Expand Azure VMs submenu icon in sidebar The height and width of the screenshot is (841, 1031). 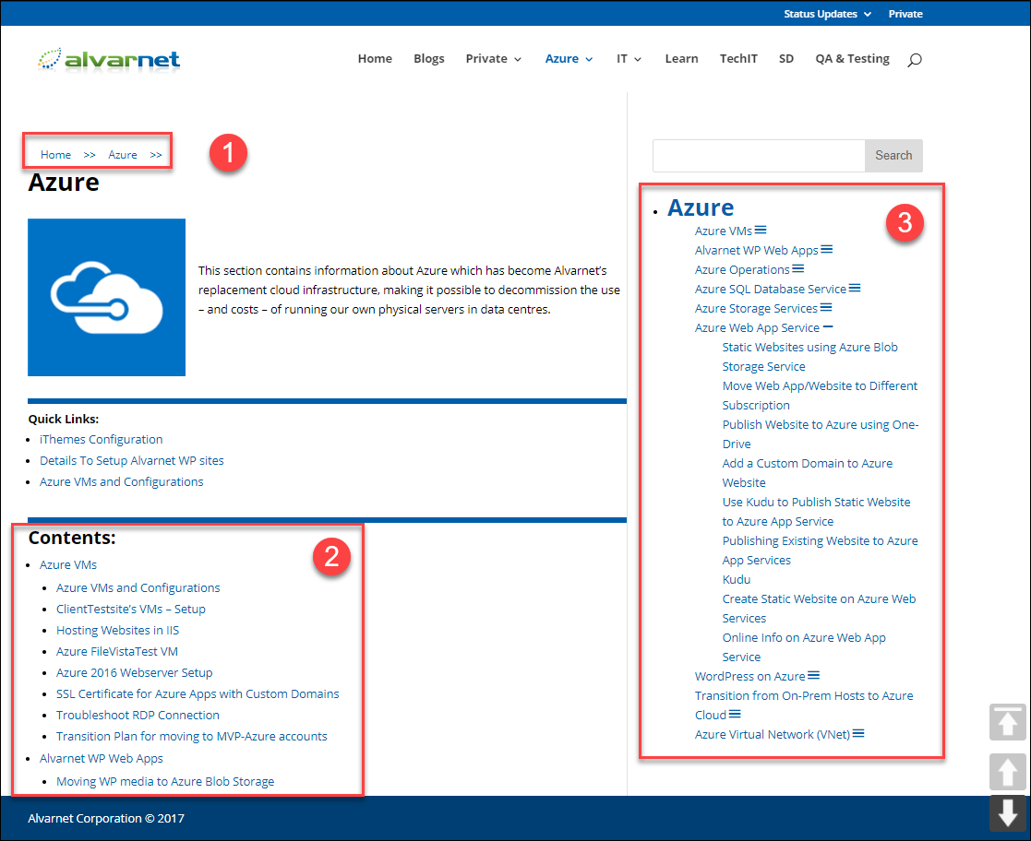click(761, 230)
